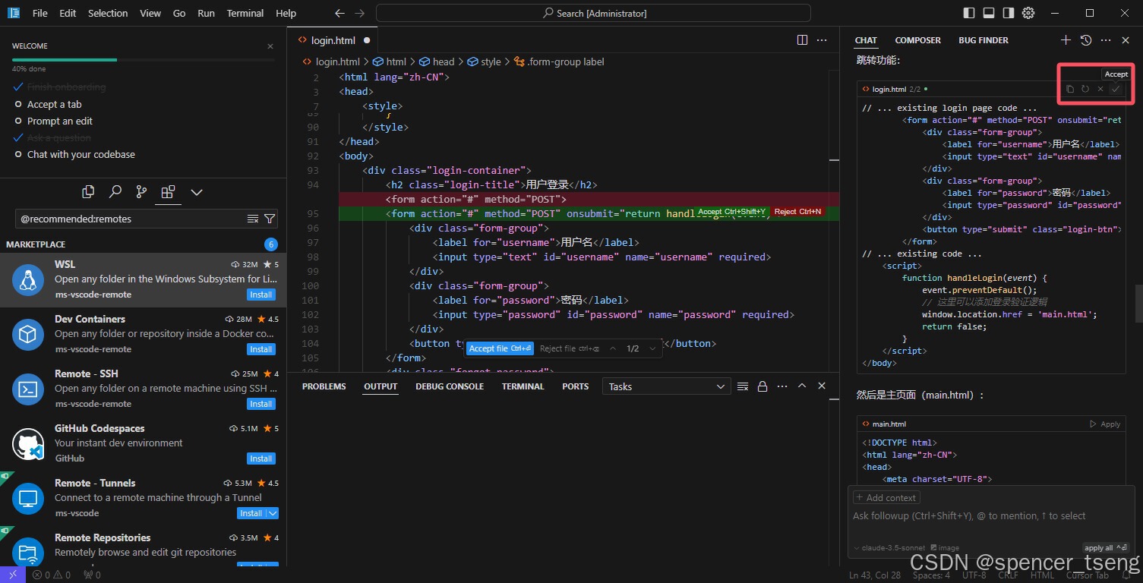Clear the output panel icon
Viewport: 1143px width, 583px height.
[x=743, y=386]
